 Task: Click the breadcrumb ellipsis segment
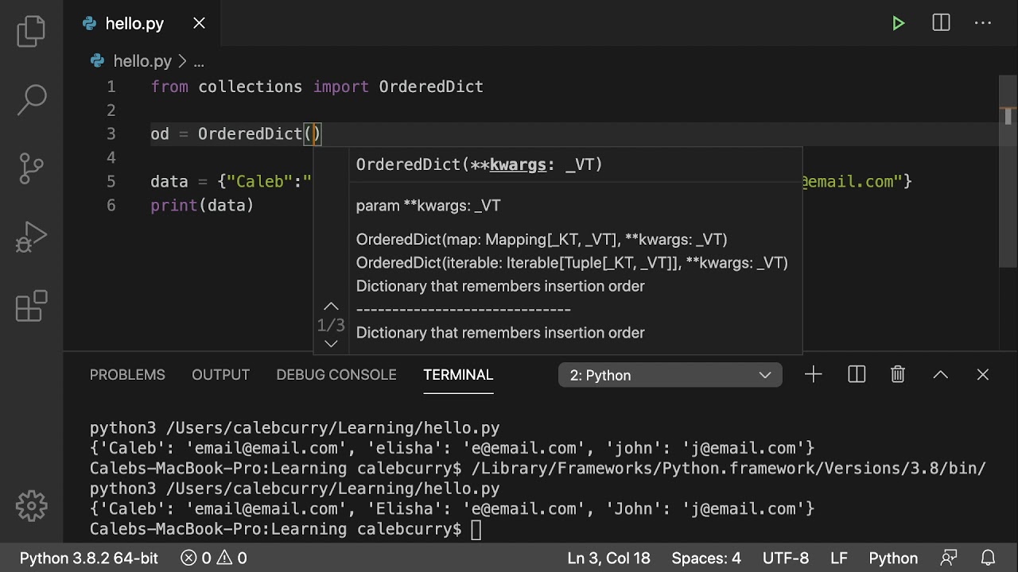[x=199, y=61]
